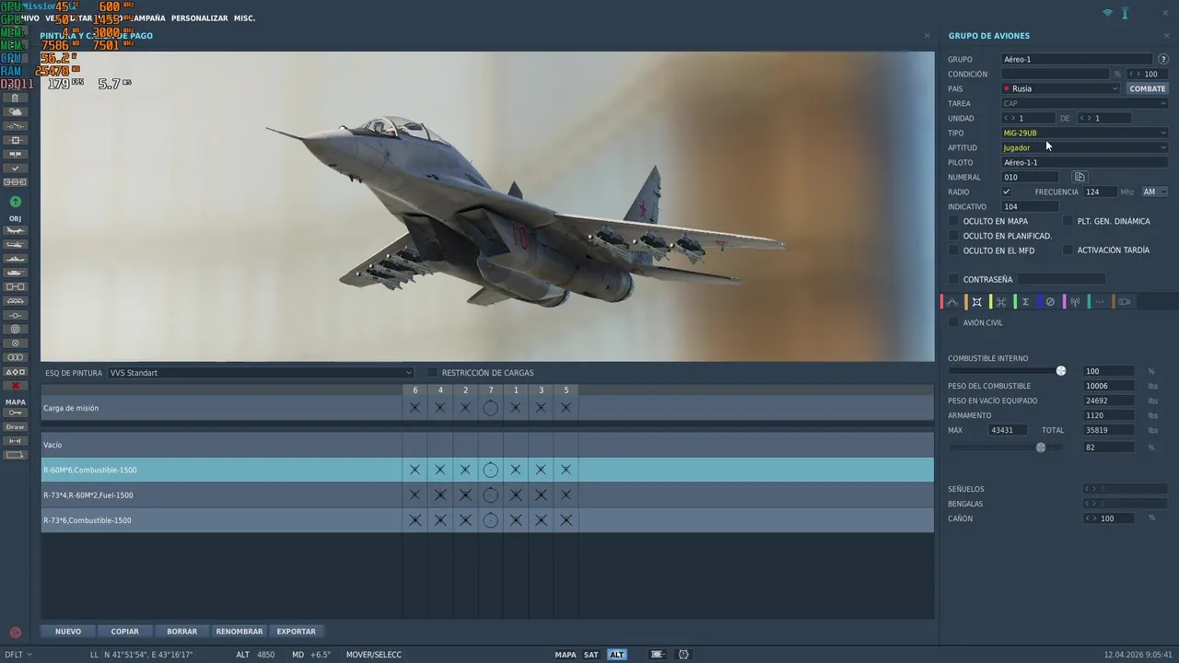Open the route tab icon

(x=952, y=302)
